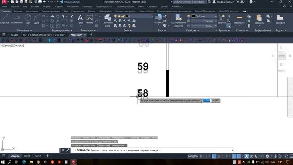Toggle МОДЕЛЬ model space button
The image size is (293, 165).
click(x=193, y=156)
